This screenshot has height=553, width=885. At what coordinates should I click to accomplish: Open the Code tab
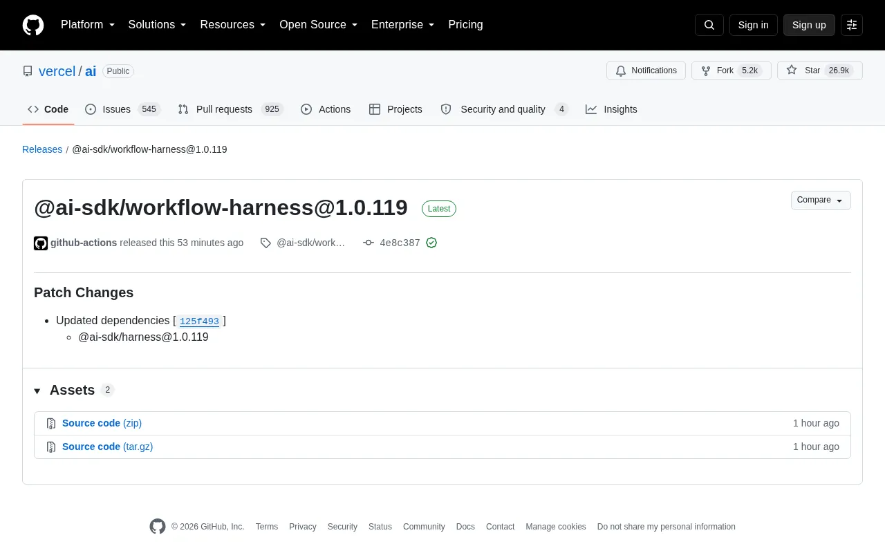(x=48, y=109)
